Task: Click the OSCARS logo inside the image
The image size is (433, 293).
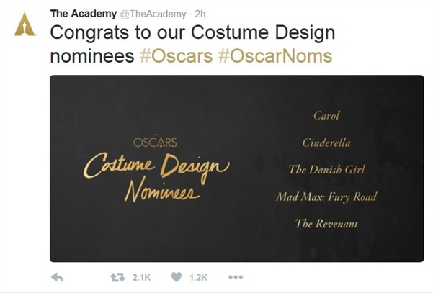Action: click(155, 142)
